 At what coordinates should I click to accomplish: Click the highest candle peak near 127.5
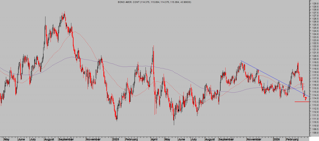tap(64, 12)
